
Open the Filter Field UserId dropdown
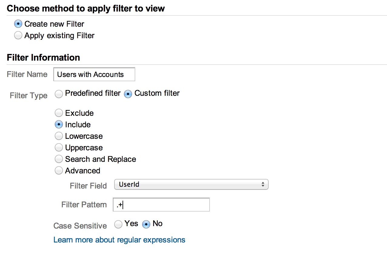coord(191,184)
